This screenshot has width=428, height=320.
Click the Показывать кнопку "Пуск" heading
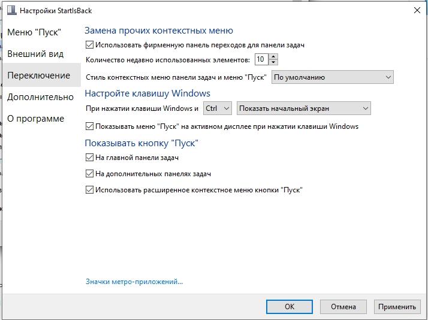click(141, 143)
